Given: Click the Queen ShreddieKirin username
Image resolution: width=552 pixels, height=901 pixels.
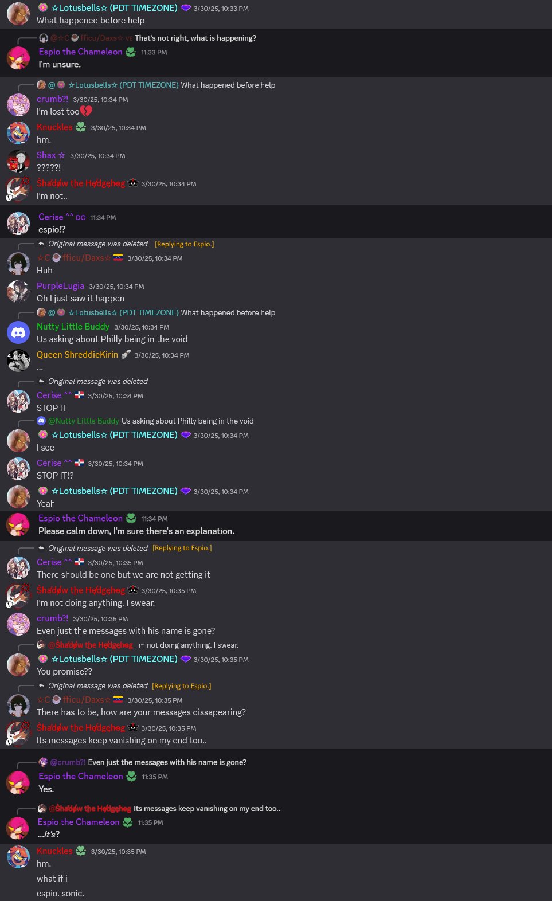Looking at the screenshot, I should pos(77,355).
